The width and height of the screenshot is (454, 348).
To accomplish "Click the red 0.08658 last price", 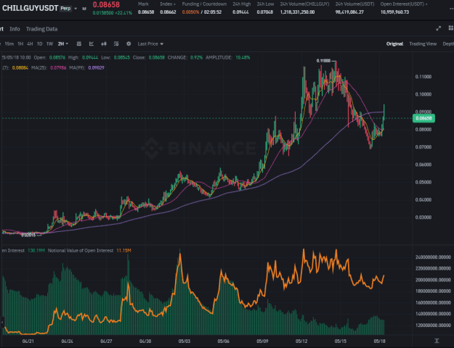I will point(106,4).
